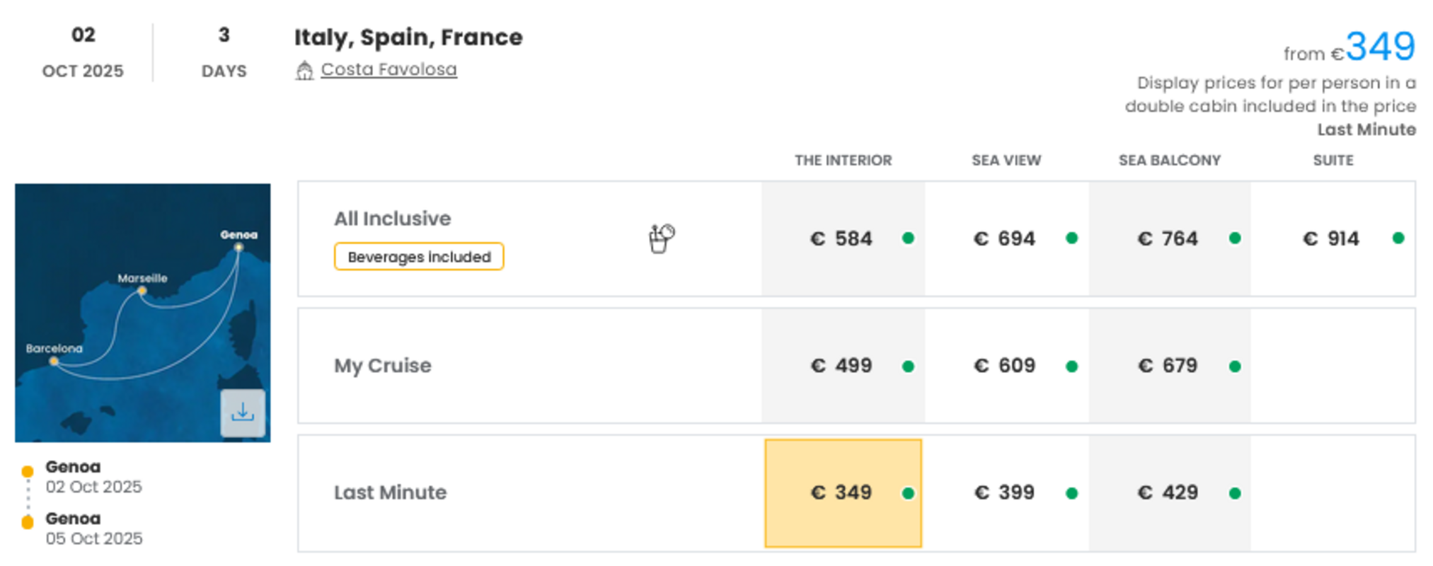Click the green dot beside My Cruise € 679
Viewport: 1433px width, 566px height.
tap(1235, 366)
